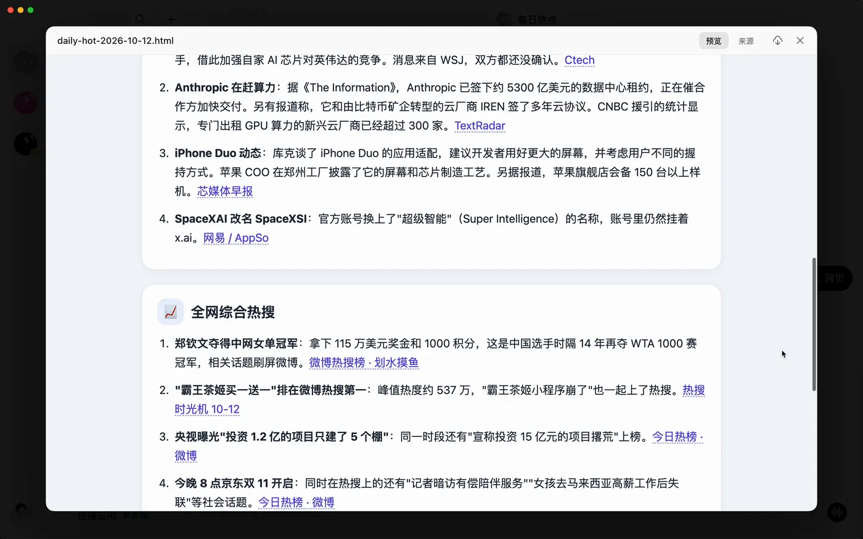Open 今日热榜 · 微博 link under 央视曝光 item
The image size is (863, 539).
pos(677,437)
